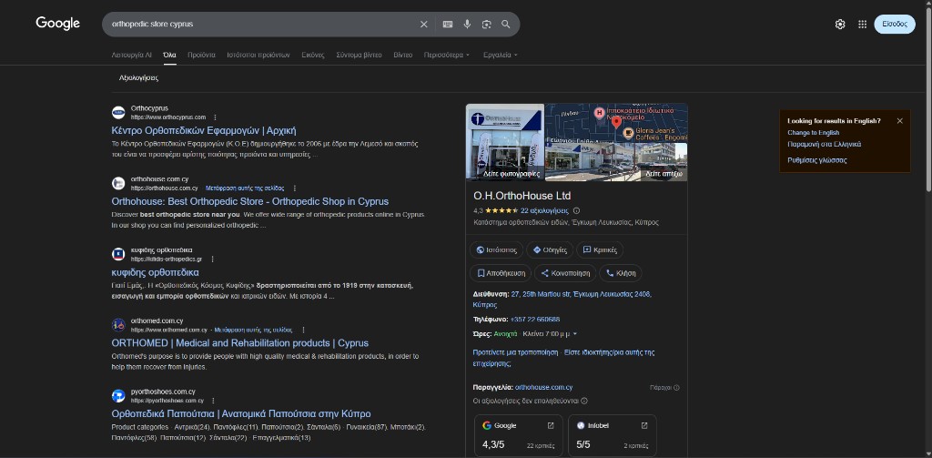The width and height of the screenshot is (932, 458).
Task: Clear the search box with the X icon
Action: pyautogui.click(x=424, y=25)
